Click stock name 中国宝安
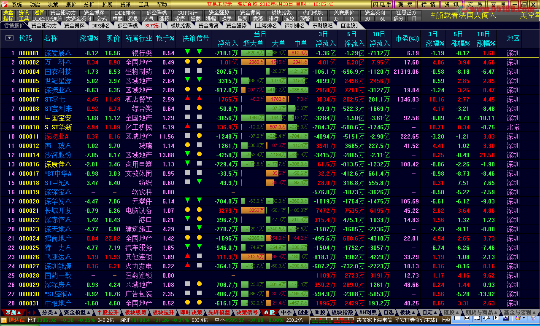The image size is (540, 326). pyautogui.click(x=58, y=118)
